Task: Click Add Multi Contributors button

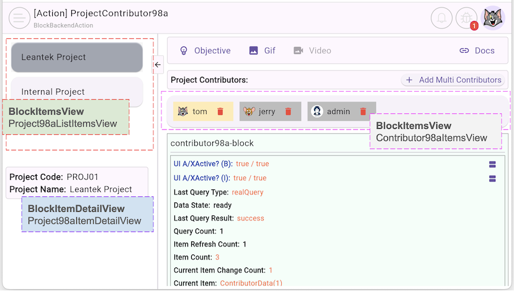Action: pyautogui.click(x=453, y=80)
